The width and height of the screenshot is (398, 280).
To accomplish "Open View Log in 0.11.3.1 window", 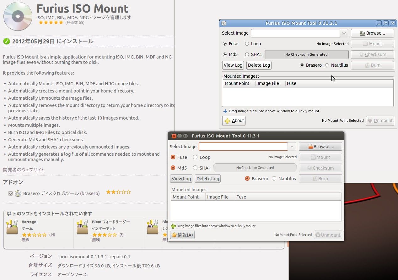I will coord(181,179).
